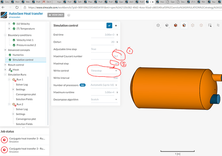Image resolution: width=222 pixels, height=156 pixels.
Task: Expand the (U) Velocity node
Action: coord(9,24)
